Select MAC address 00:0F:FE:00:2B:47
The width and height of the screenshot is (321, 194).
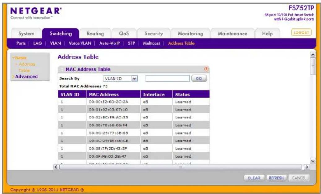[107, 156]
